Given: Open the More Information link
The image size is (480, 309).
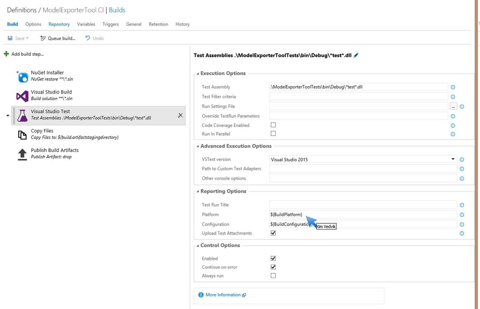Looking at the screenshot, I should tap(223, 295).
